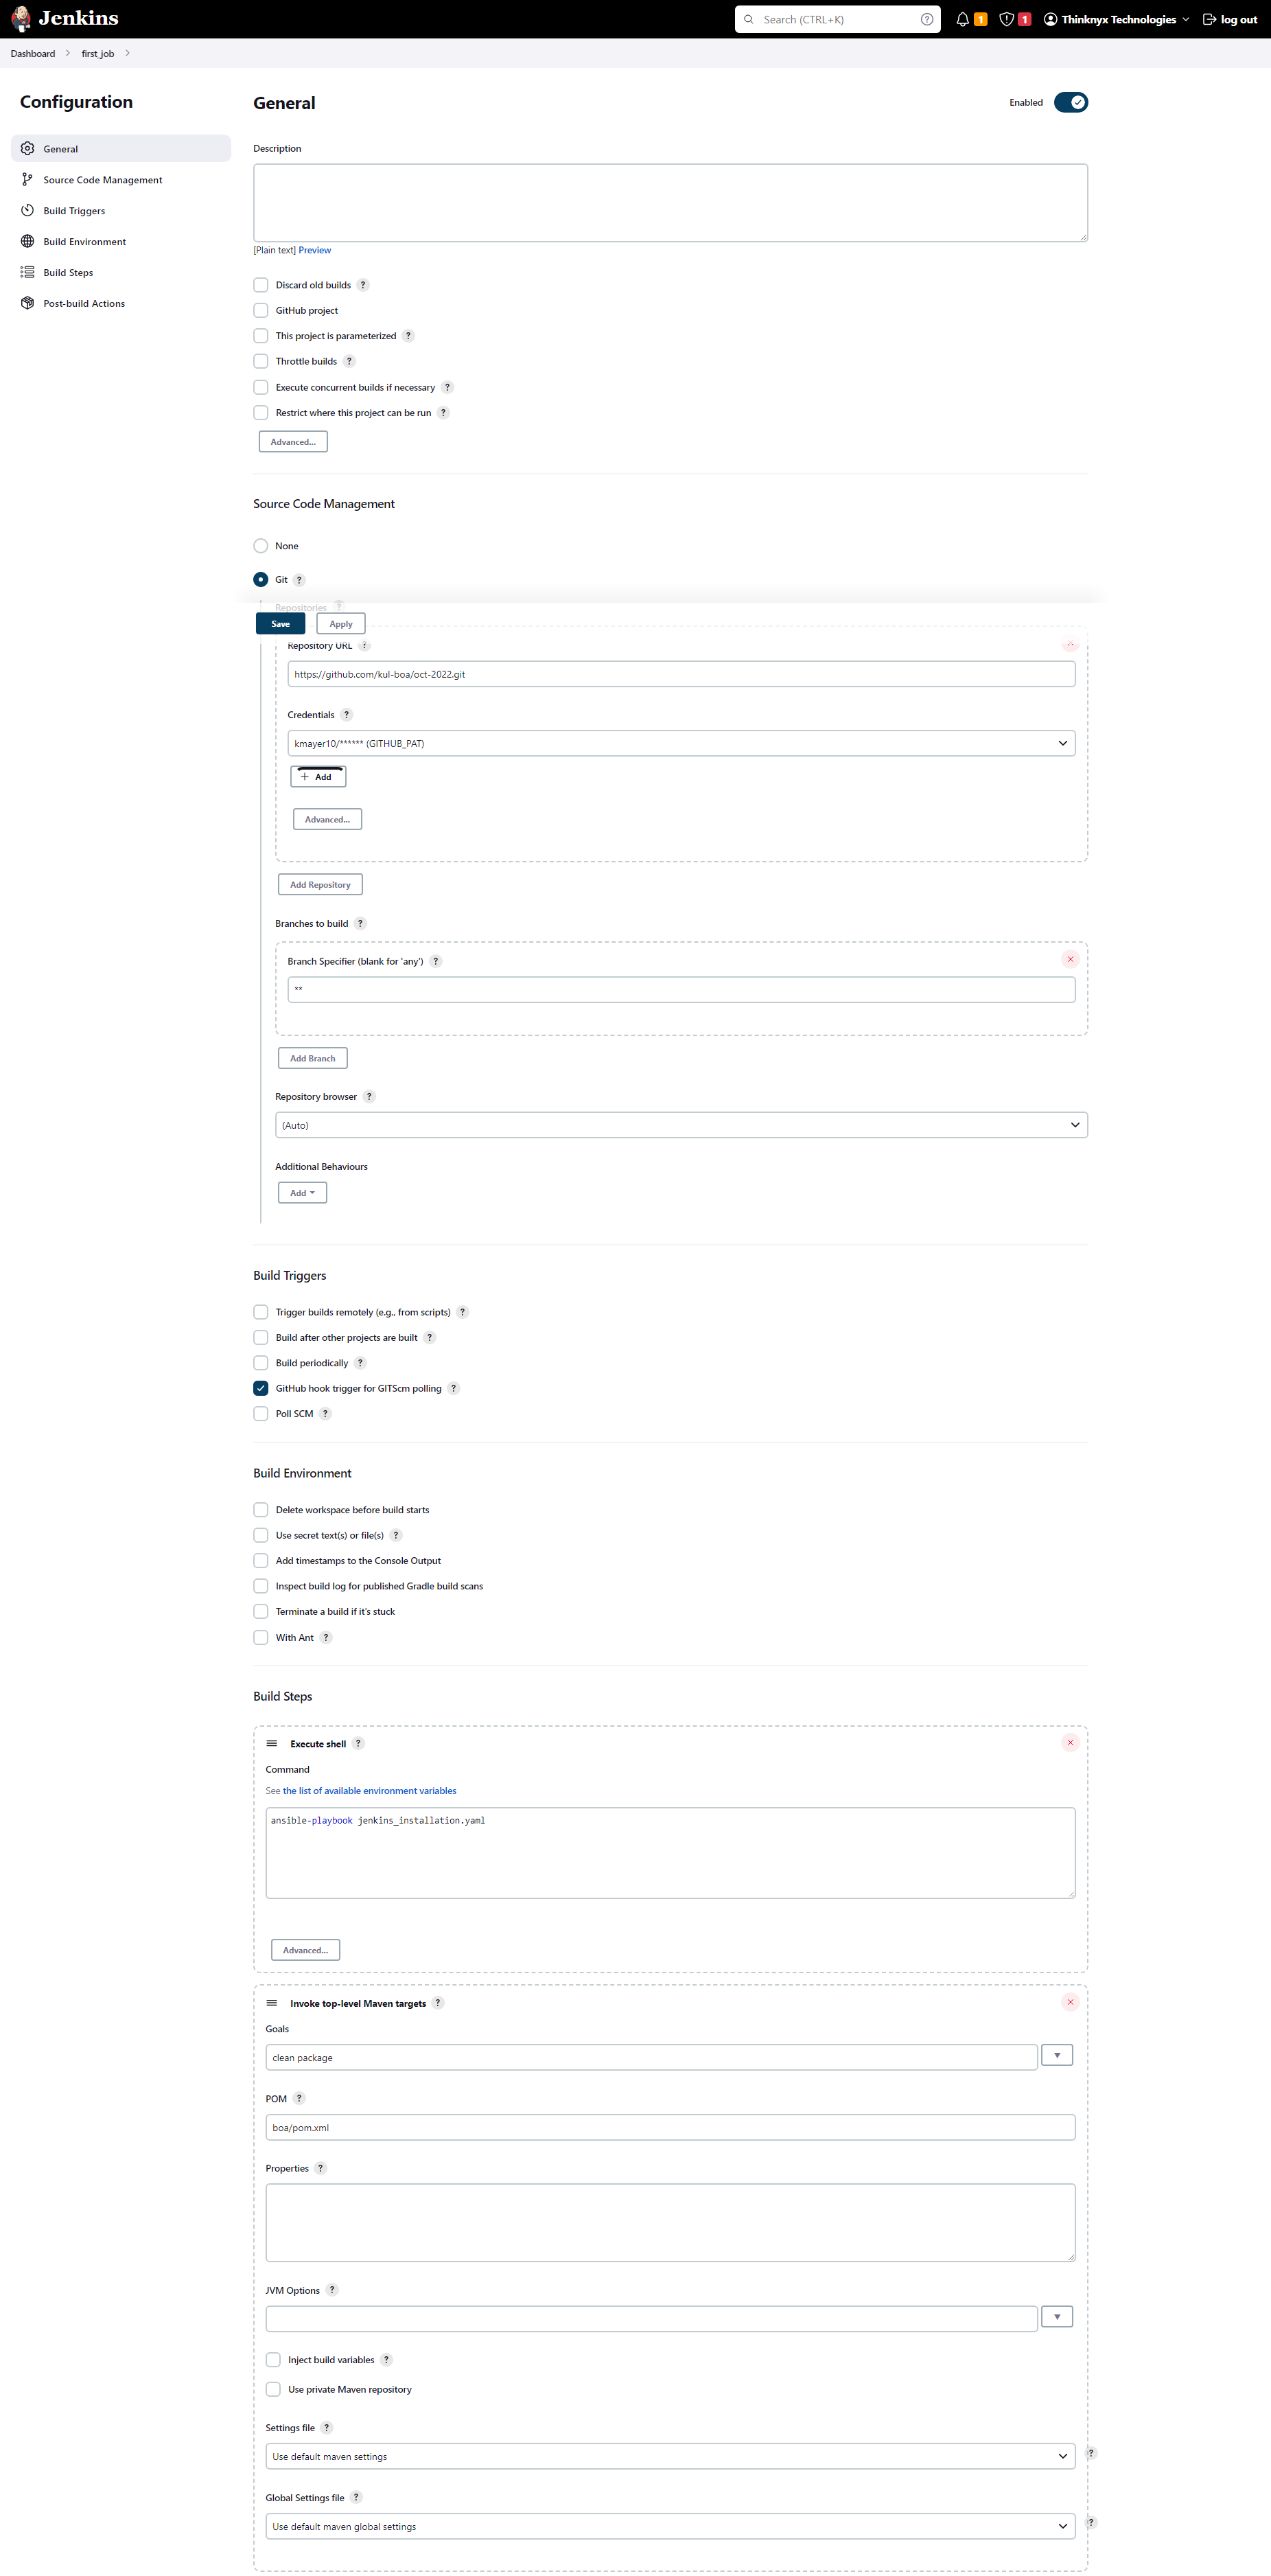Select the None radio button under Source Code Management
Screen dimensions: 1271x2576
261,546
